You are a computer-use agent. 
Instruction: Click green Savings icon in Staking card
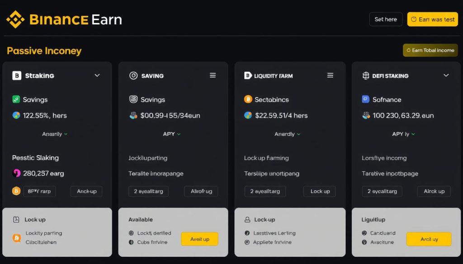point(16,99)
